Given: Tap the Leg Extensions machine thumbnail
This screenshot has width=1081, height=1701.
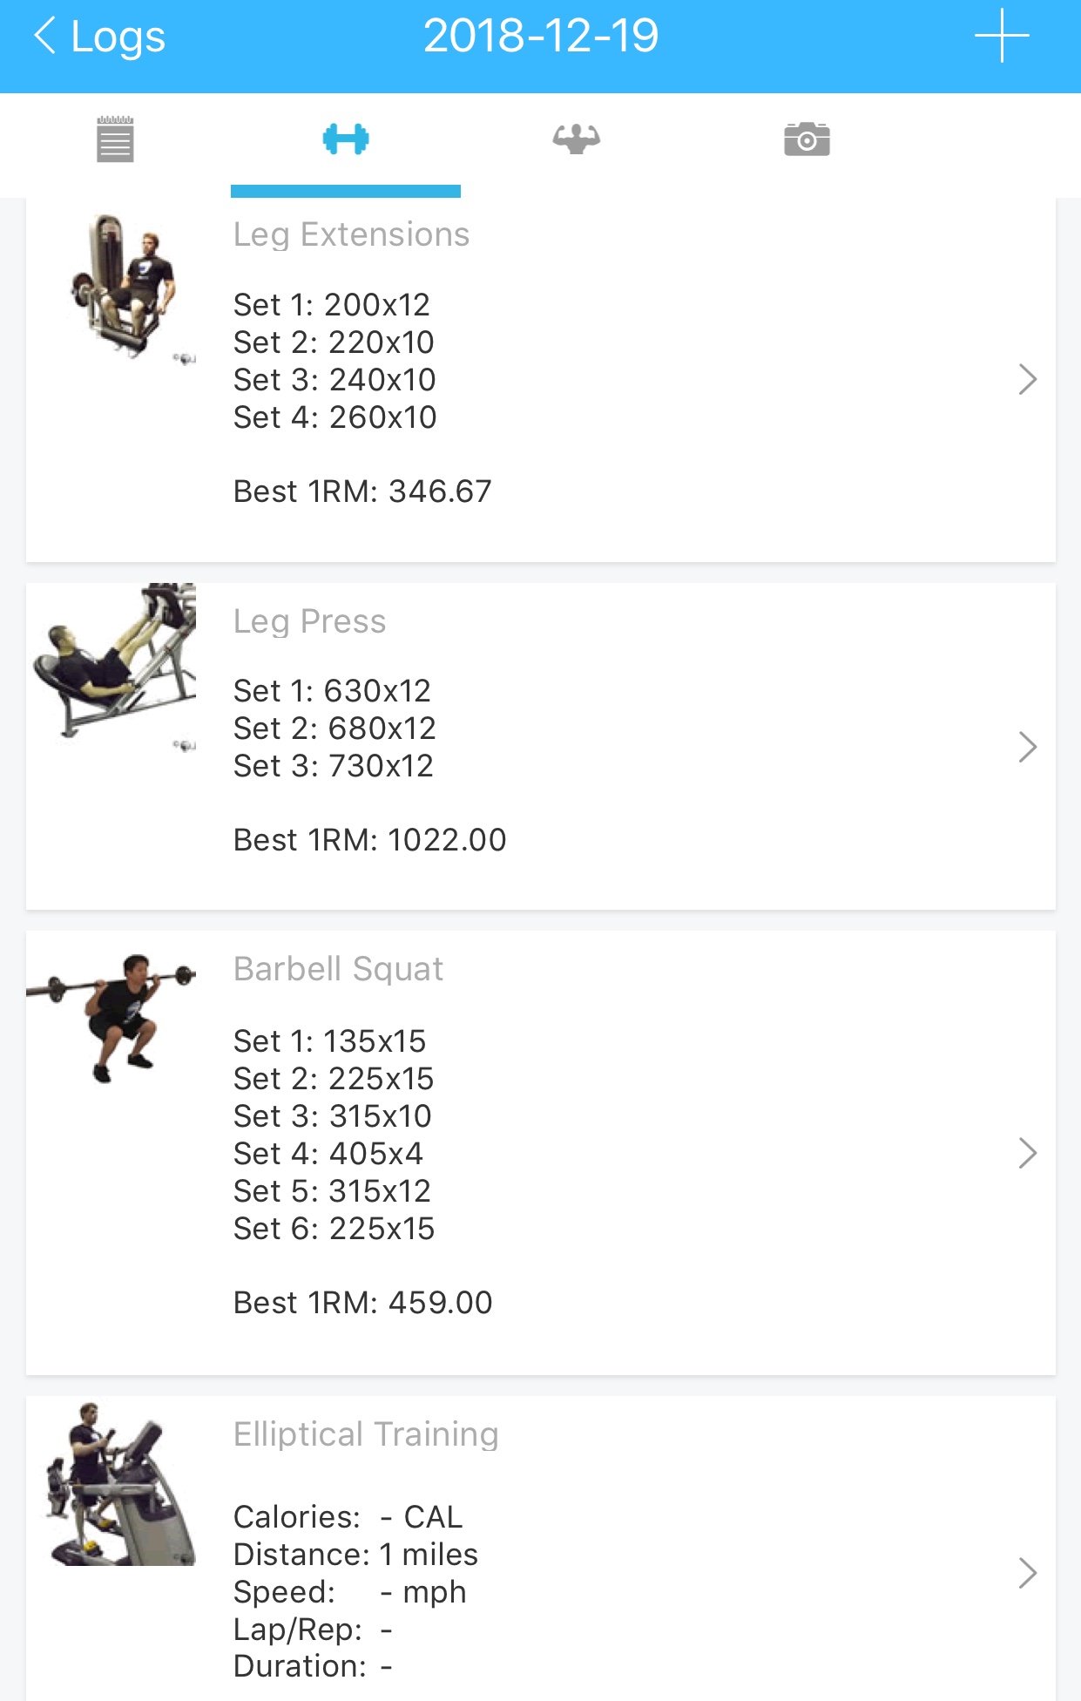Looking at the screenshot, I should coord(125,288).
